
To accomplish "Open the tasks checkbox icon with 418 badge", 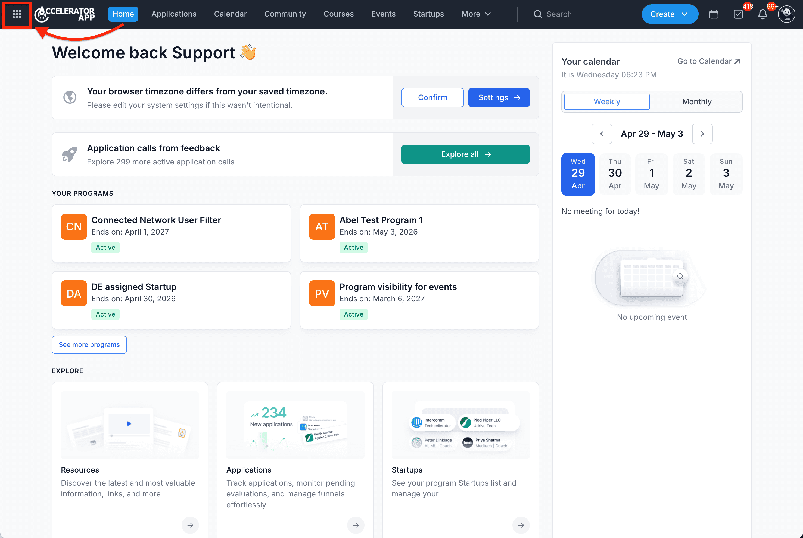I will pyautogui.click(x=738, y=14).
